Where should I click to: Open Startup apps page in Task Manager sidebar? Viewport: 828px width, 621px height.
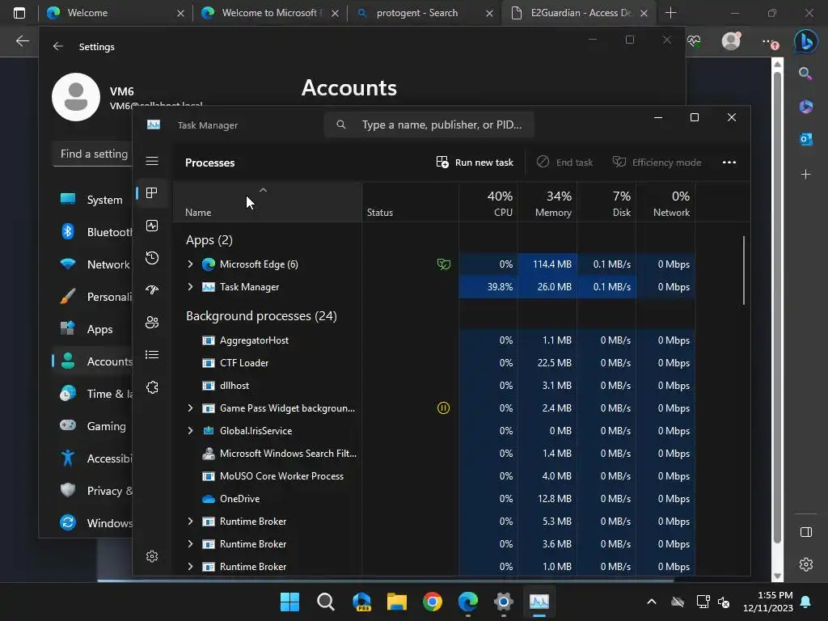pyautogui.click(x=152, y=290)
